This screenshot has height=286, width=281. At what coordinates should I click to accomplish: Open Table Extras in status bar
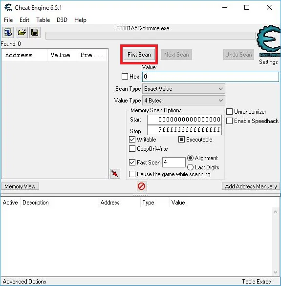257,282
